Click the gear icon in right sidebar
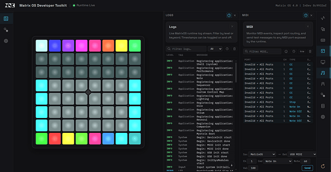Image resolution: width=331 pixels, height=172 pixels. click(x=323, y=117)
